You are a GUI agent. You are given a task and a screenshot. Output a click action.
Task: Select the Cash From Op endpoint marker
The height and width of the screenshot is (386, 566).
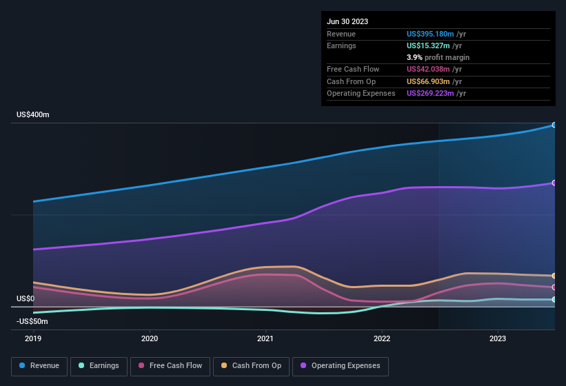tap(554, 276)
